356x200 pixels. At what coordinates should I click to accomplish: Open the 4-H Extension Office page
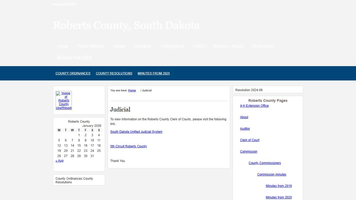(254, 105)
